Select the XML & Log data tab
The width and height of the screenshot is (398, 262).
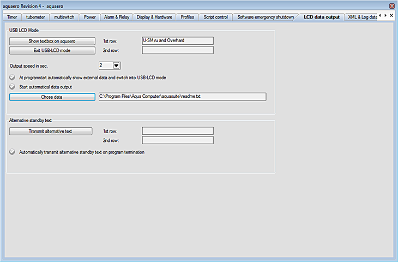pos(362,17)
